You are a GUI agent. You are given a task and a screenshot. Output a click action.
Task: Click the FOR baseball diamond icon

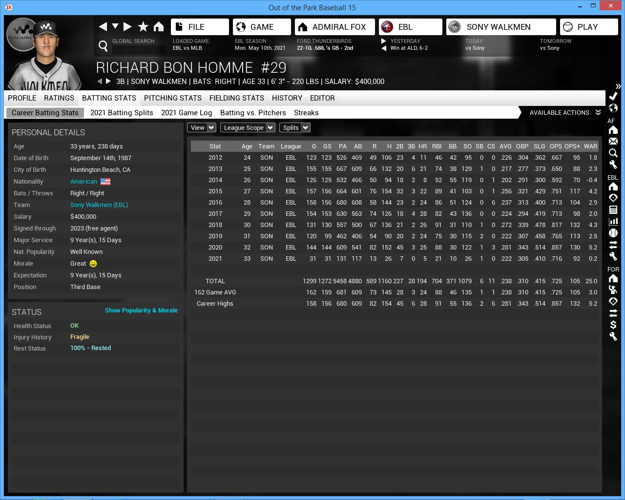[613, 301]
